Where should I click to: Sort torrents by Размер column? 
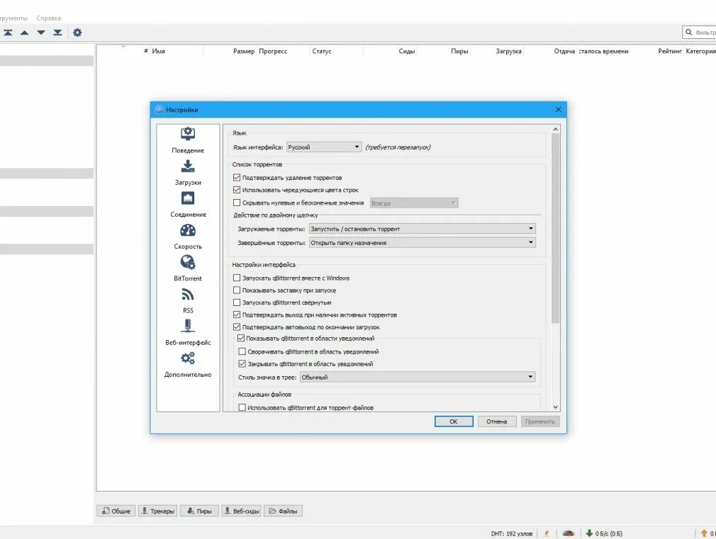pos(230,51)
